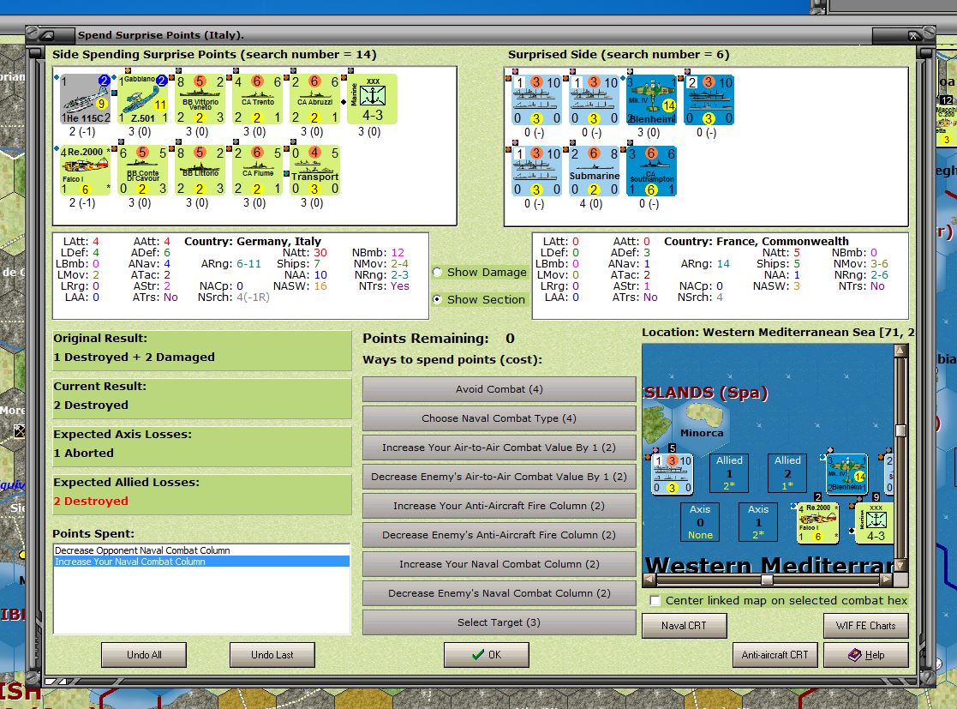Select the Allied convoy counter right of Blenheim
This screenshot has height=709, width=957.
[709, 99]
